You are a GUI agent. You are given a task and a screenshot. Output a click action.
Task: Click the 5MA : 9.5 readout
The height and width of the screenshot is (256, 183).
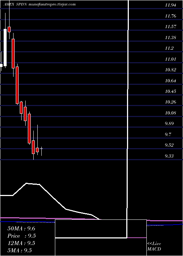pyautogui.click(x=20, y=250)
